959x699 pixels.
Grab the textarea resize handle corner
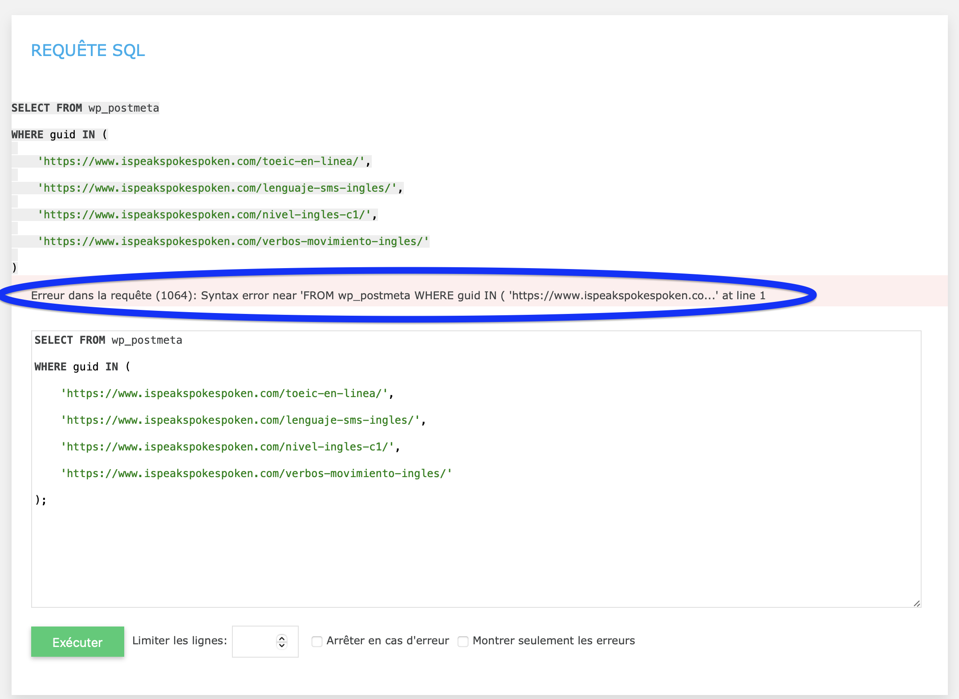917,603
